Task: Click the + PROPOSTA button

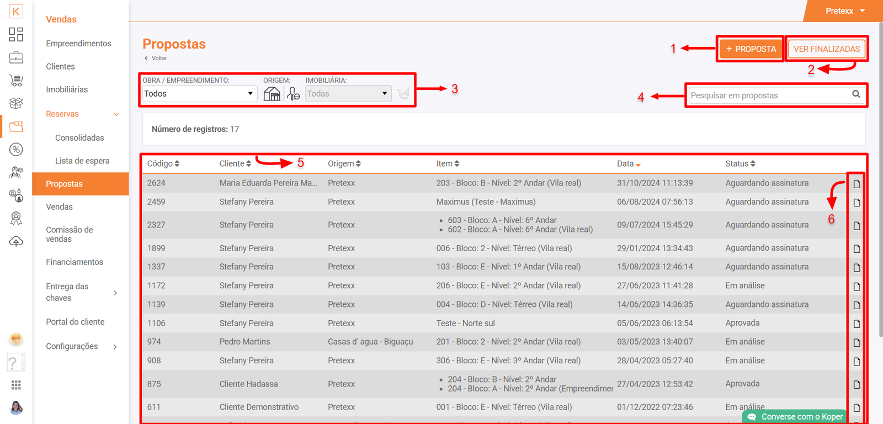Action: [751, 49]
